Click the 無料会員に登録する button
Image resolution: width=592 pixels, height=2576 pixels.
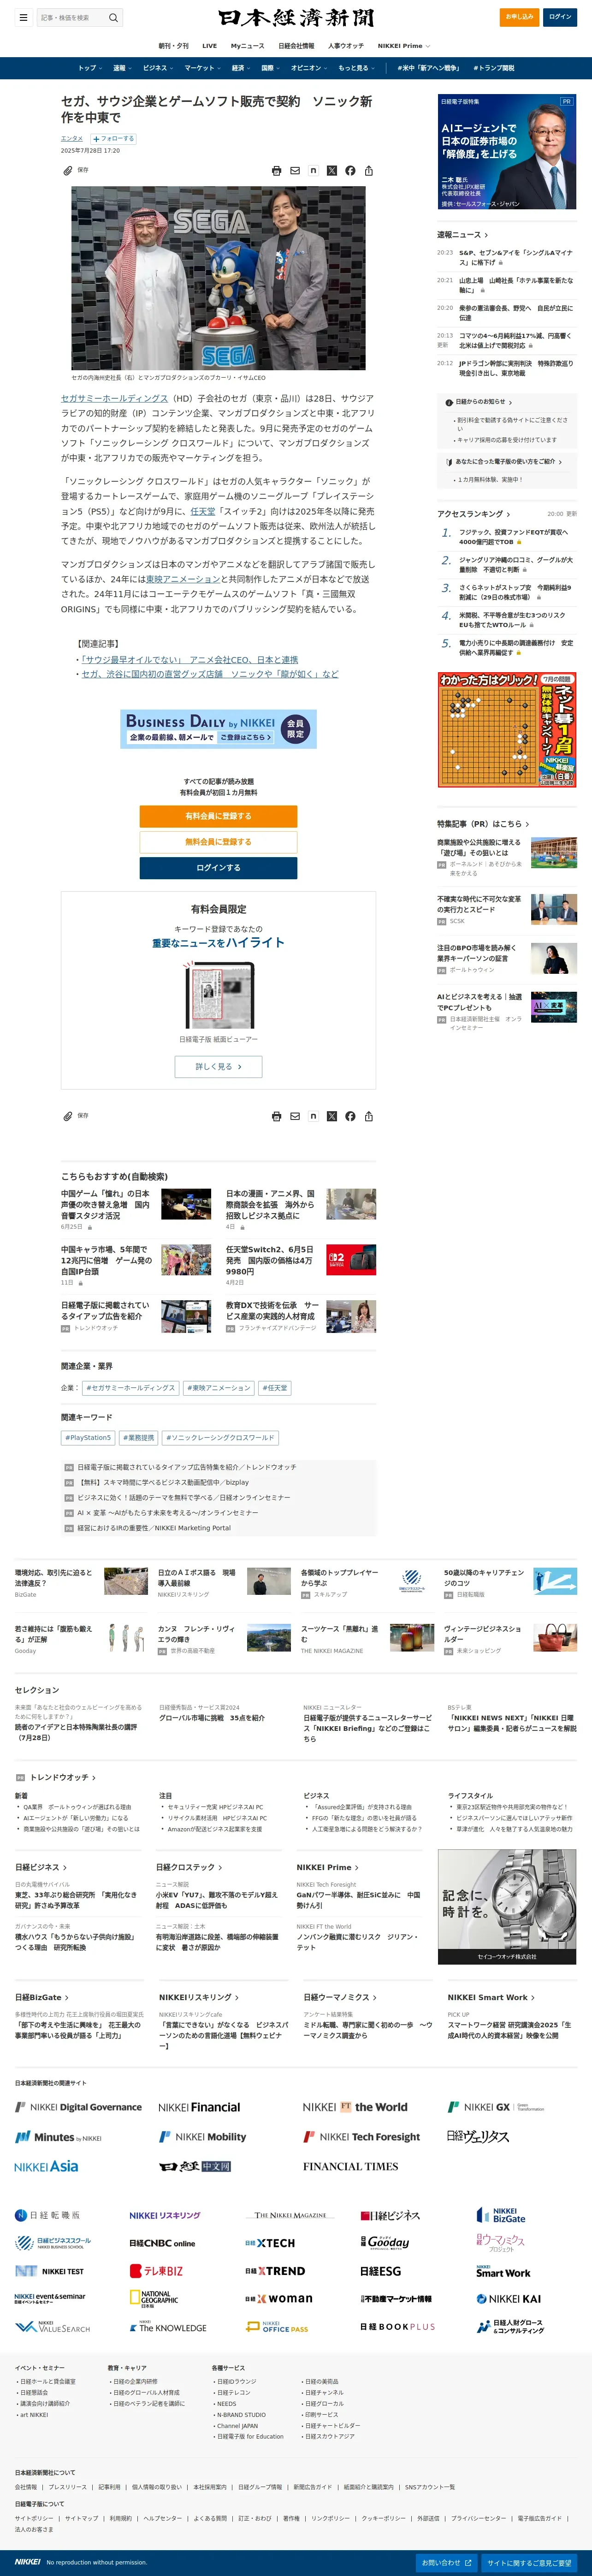(x=218, y=842)
